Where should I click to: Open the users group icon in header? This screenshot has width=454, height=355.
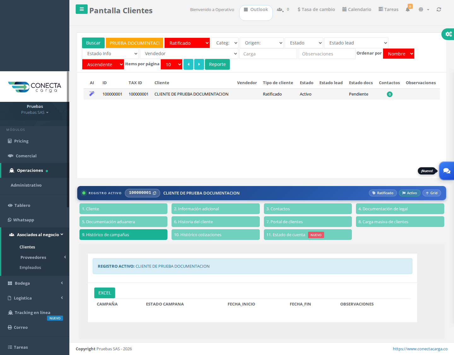280,9
